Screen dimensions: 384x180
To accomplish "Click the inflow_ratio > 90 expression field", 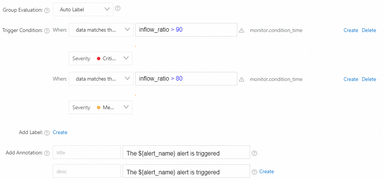I will (x=186, y=30).
